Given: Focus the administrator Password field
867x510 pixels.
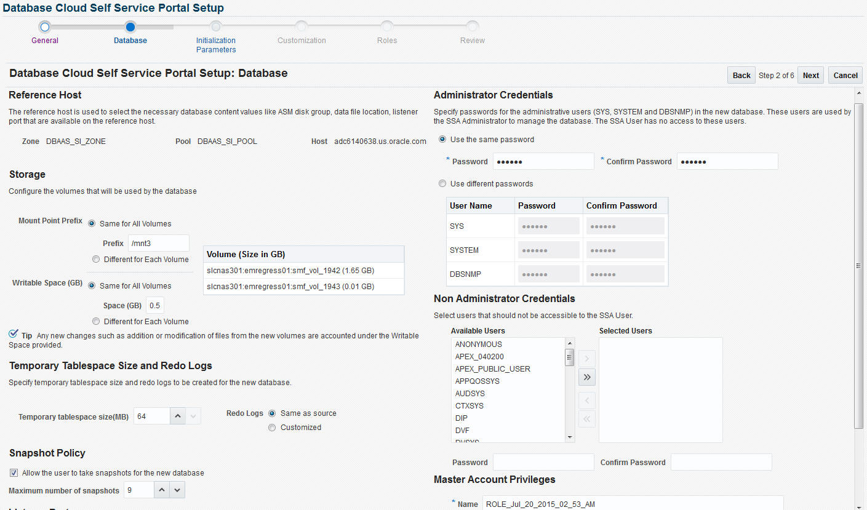Looking at the screenshot, I should [543, 161].
